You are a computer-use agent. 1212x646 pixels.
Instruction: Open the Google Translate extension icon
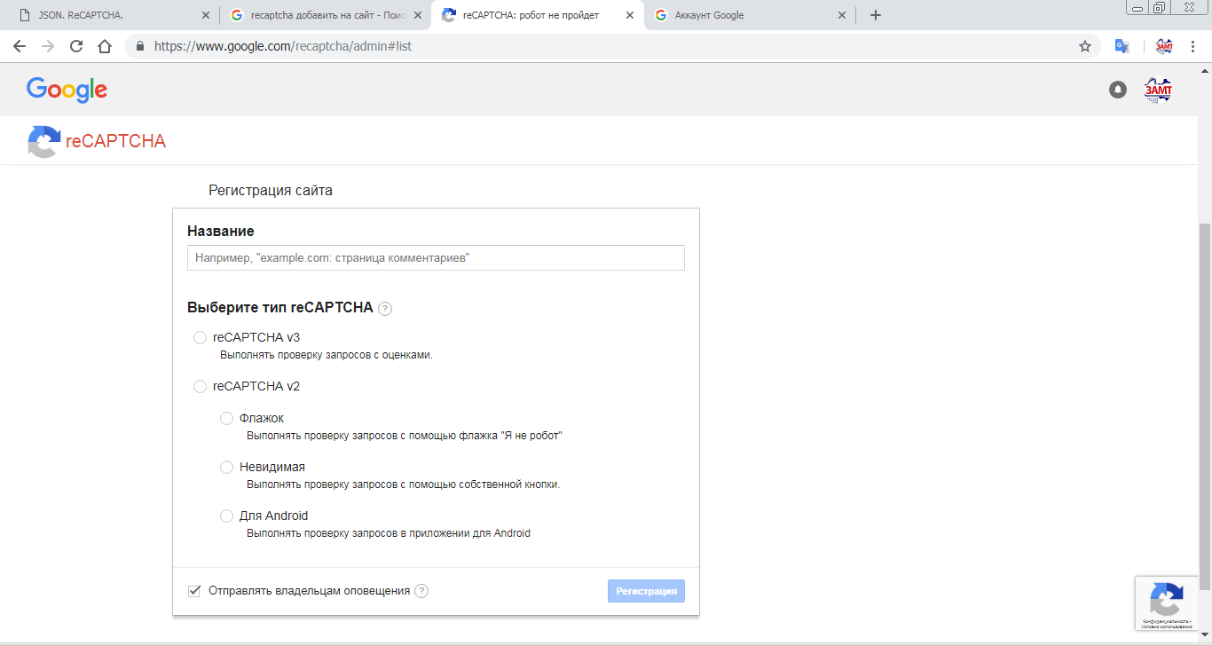pos(1121,46)
